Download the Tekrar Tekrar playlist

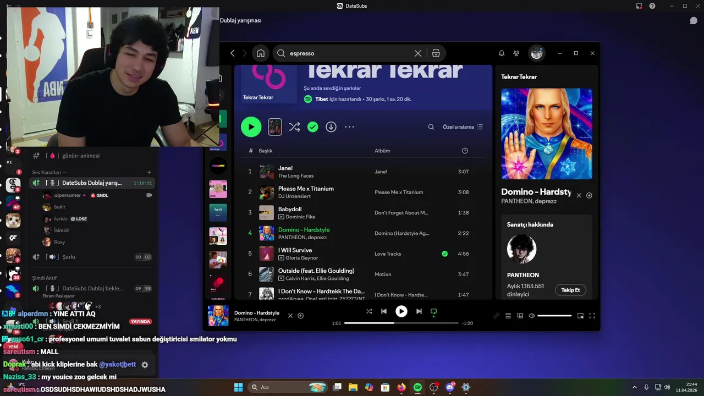[331, 127]
